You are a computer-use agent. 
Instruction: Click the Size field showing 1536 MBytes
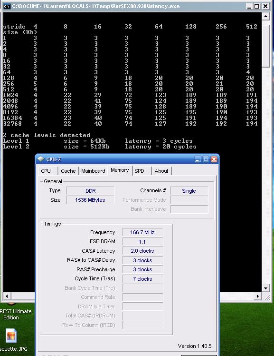(x=90, y=200)
